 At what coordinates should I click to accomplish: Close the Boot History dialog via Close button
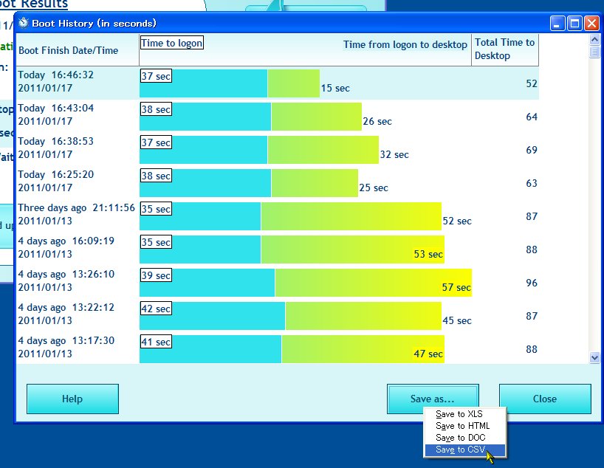pyautogui.click(x=545, y=399)
